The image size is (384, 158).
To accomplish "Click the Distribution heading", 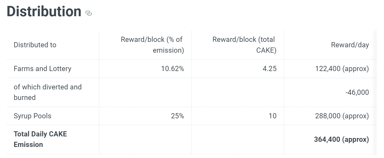I will click(44, 11).
